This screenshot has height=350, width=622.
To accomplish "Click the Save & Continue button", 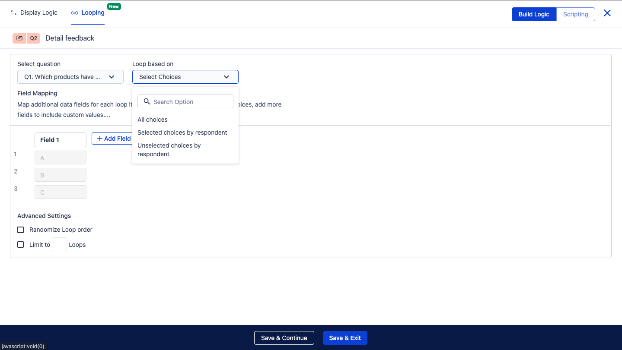I will (284, 338).
